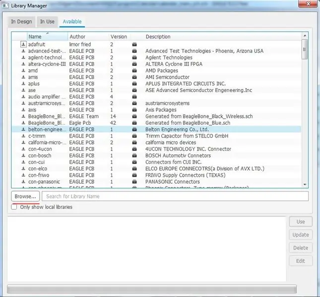Click 'Generated from BeagleBone_Black_Wireless.sch' description
Viewport: 320px width, 297px height.
(x=199, y=116)
